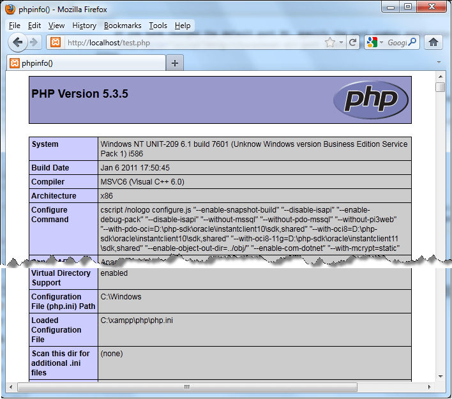Click the 'Loaded Configuration File' label
The image size is (452, 399).
point(56,330)
